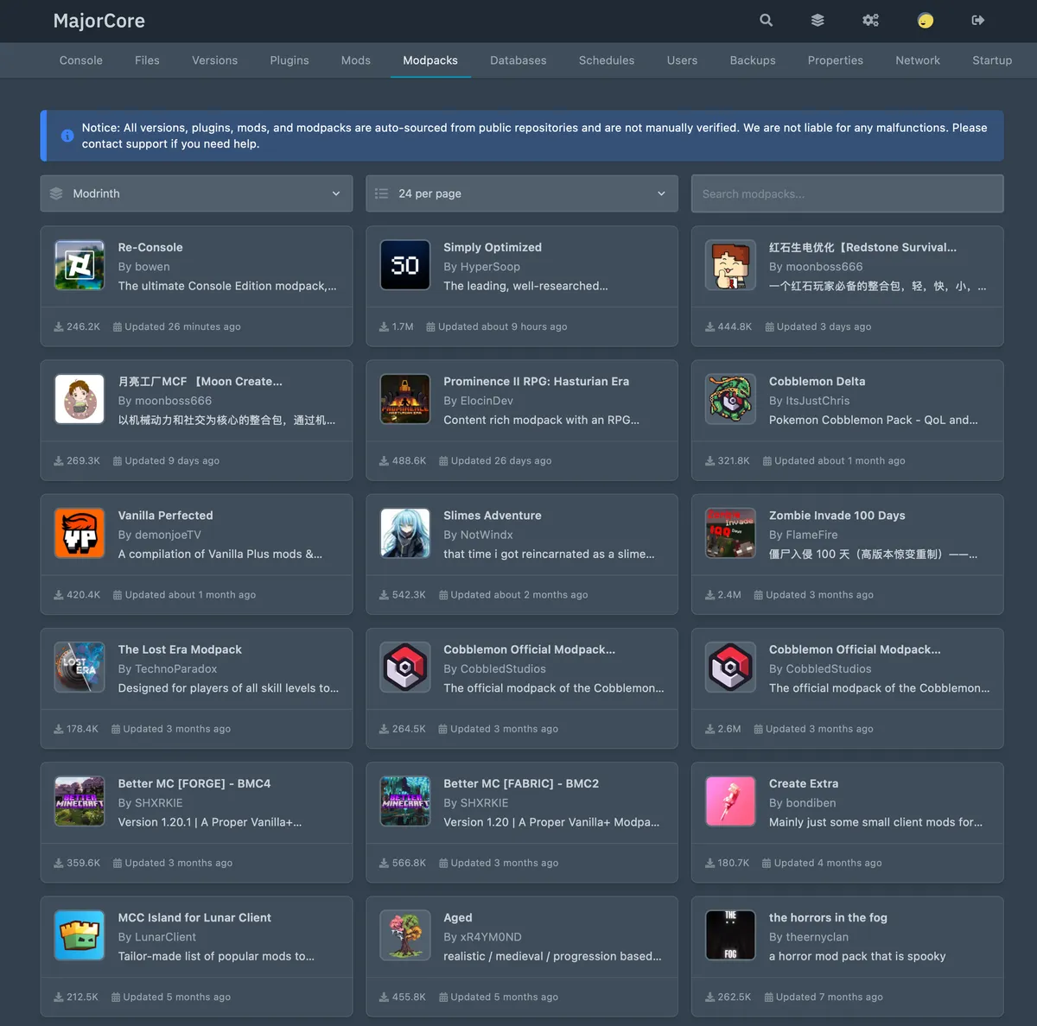Open the admin gears icon in header
The image size is (1037, 1026).
[870, 20]
